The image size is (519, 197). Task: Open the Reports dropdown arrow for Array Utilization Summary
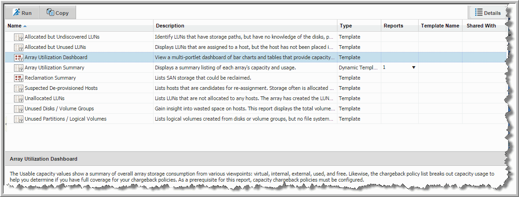[414, 68]
